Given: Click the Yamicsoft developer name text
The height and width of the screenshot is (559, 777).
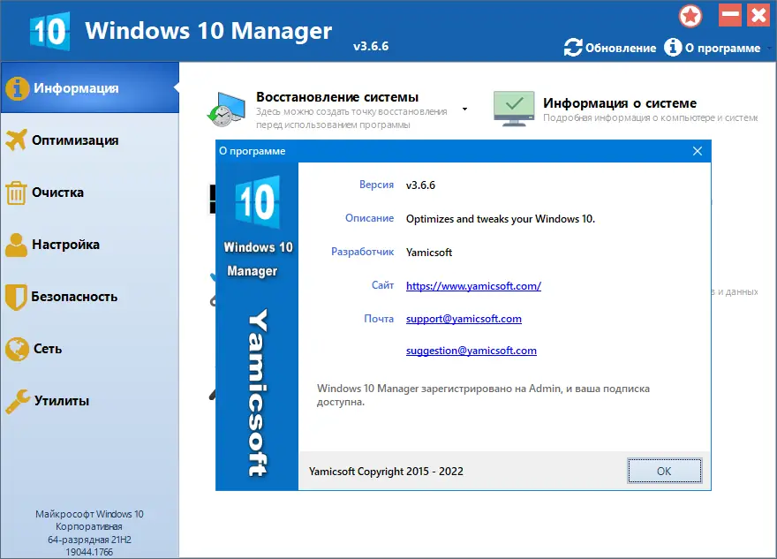Looking at the screenshot, I should 428,253.
